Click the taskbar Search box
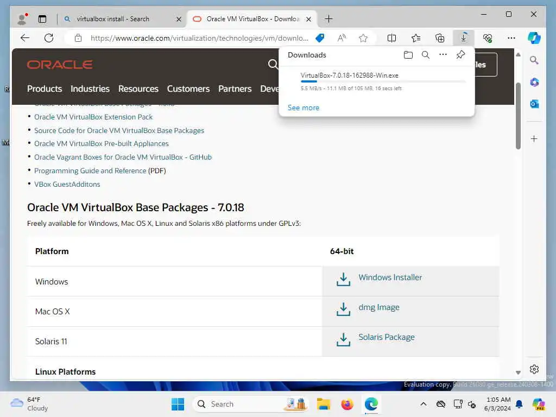 [250, 404]
